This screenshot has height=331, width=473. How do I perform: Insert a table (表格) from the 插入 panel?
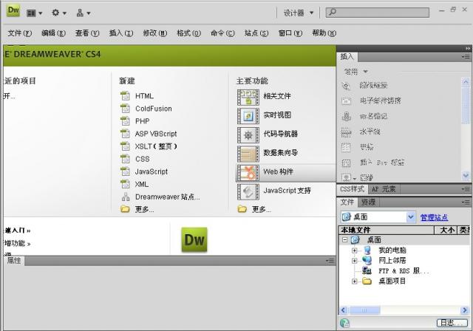coord(358,147)
